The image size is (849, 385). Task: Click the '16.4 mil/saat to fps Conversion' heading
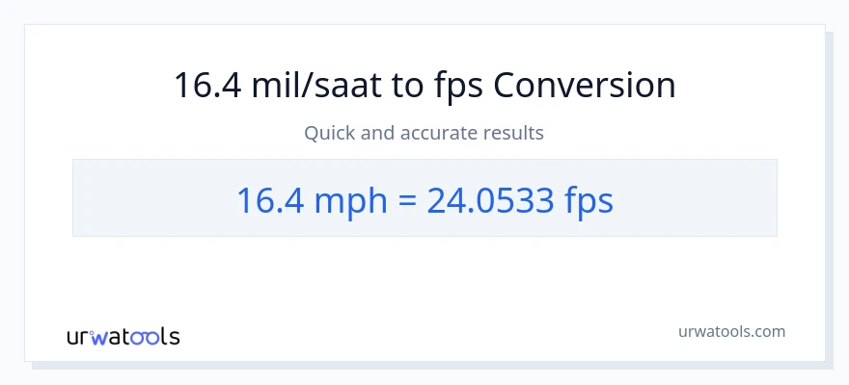(424, 86)
